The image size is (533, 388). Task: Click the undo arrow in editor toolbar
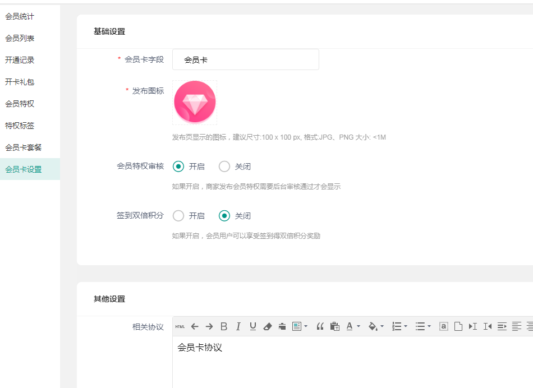tap(195, 326)
